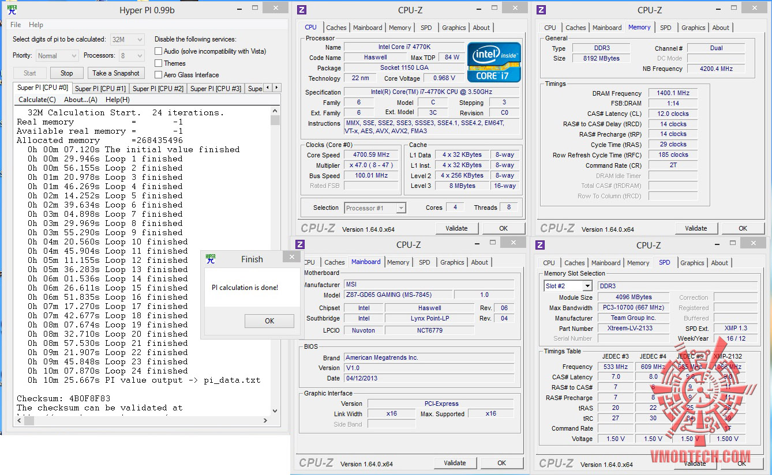Open the pi digits 32M dropdown
The image size is (772, 475).
(128, 39)
